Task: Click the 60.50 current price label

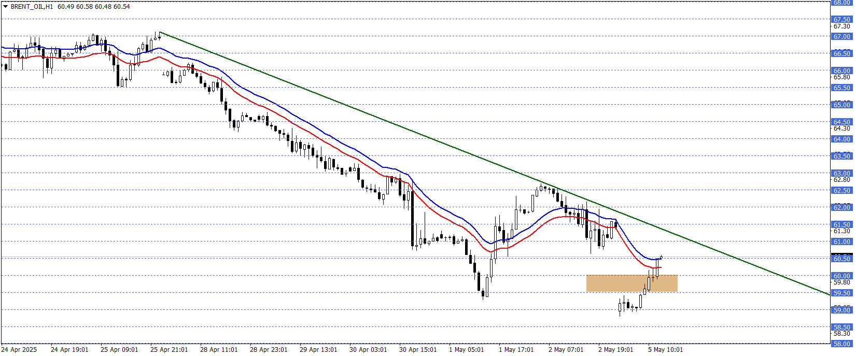Action: click(x=841, y=259)
